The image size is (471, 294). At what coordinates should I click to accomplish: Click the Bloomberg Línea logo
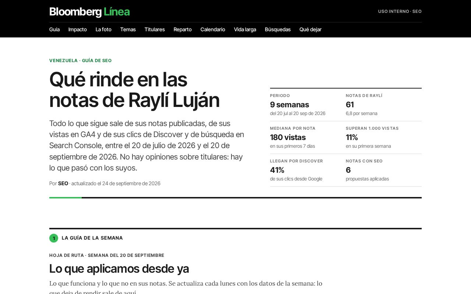click(x=89, y=12)
